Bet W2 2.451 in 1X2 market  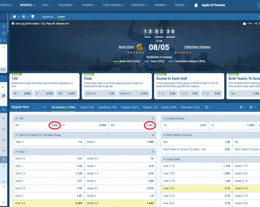click(132, 125)
